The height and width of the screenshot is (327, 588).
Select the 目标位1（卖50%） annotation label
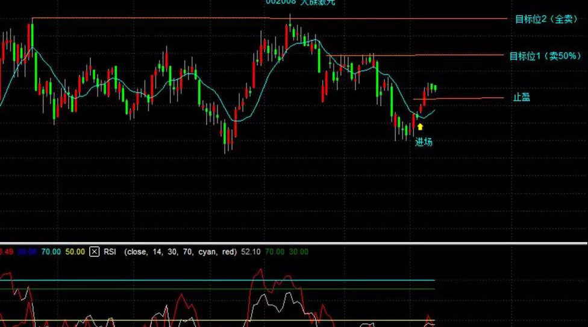(x=544, y=56)
